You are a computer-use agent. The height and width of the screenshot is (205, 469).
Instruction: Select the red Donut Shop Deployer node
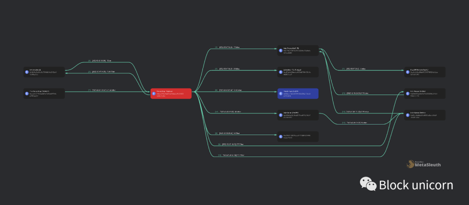coord(171,94)
